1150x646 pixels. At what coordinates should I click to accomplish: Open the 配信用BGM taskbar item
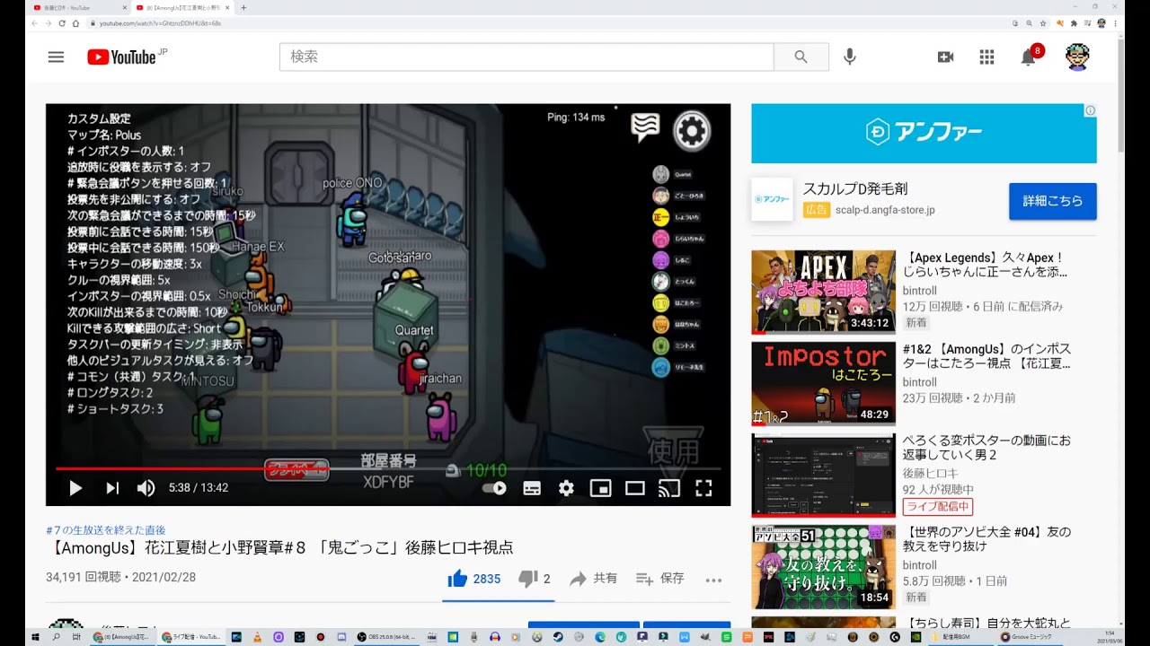point(961,637)
